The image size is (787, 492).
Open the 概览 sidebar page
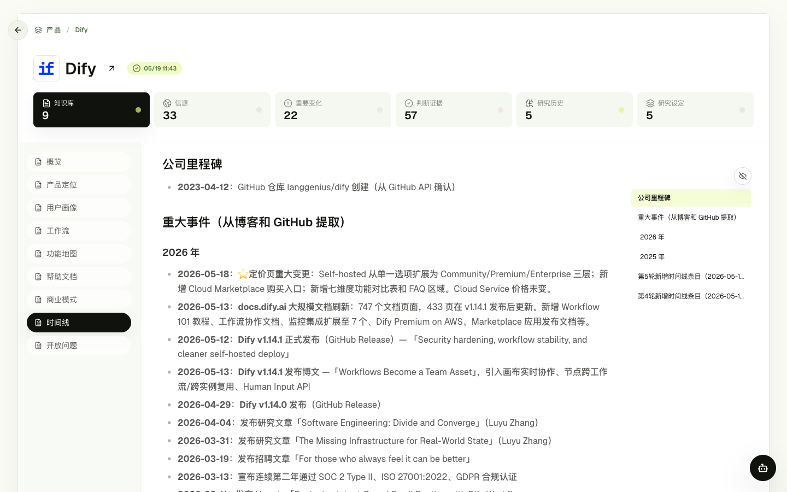click(79, 162)
